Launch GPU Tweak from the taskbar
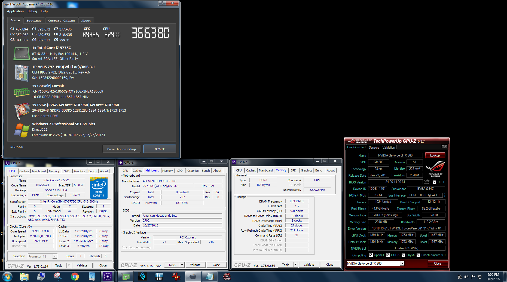 [x=227, y=277]
